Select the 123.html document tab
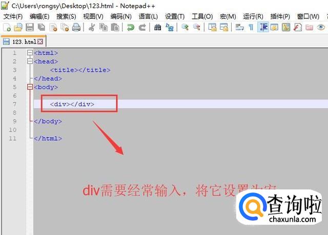Screen dimensions: 328x235 [x=23, y=41]
